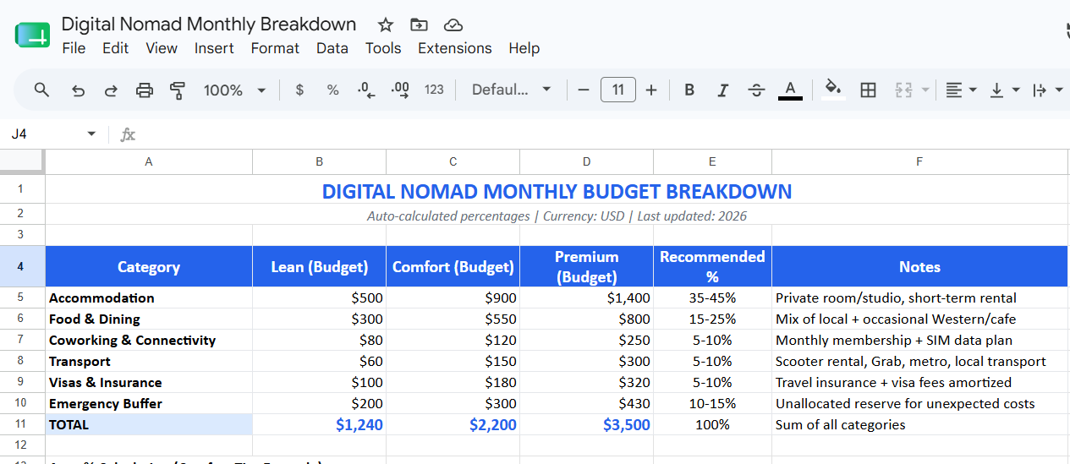Redo the last action

pyautogui.click(x=111, y=90)
